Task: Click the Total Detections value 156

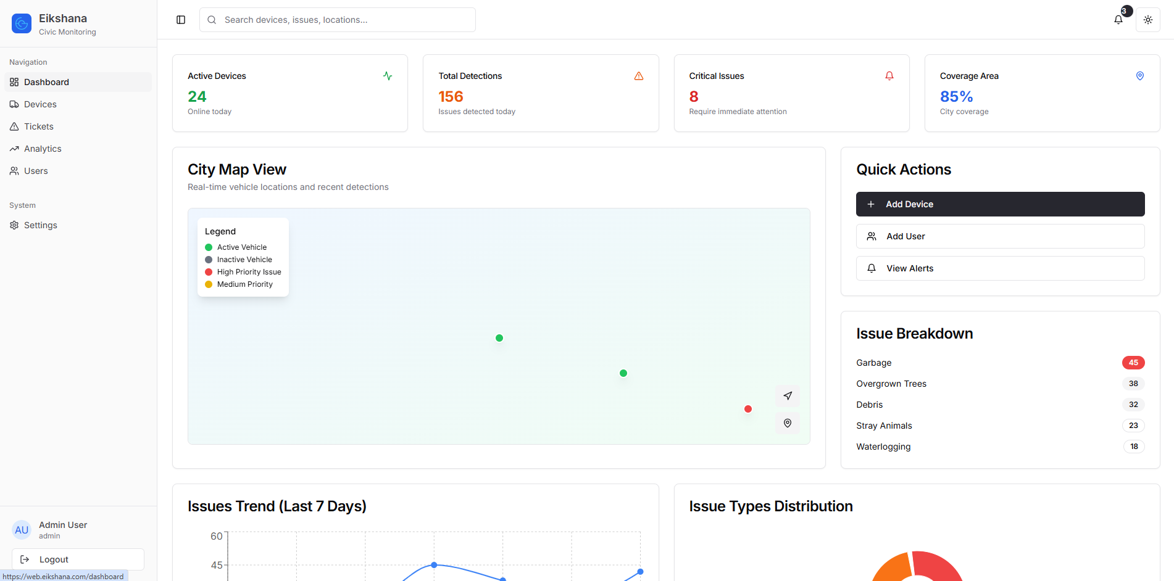Action: [x=451, y=97]
